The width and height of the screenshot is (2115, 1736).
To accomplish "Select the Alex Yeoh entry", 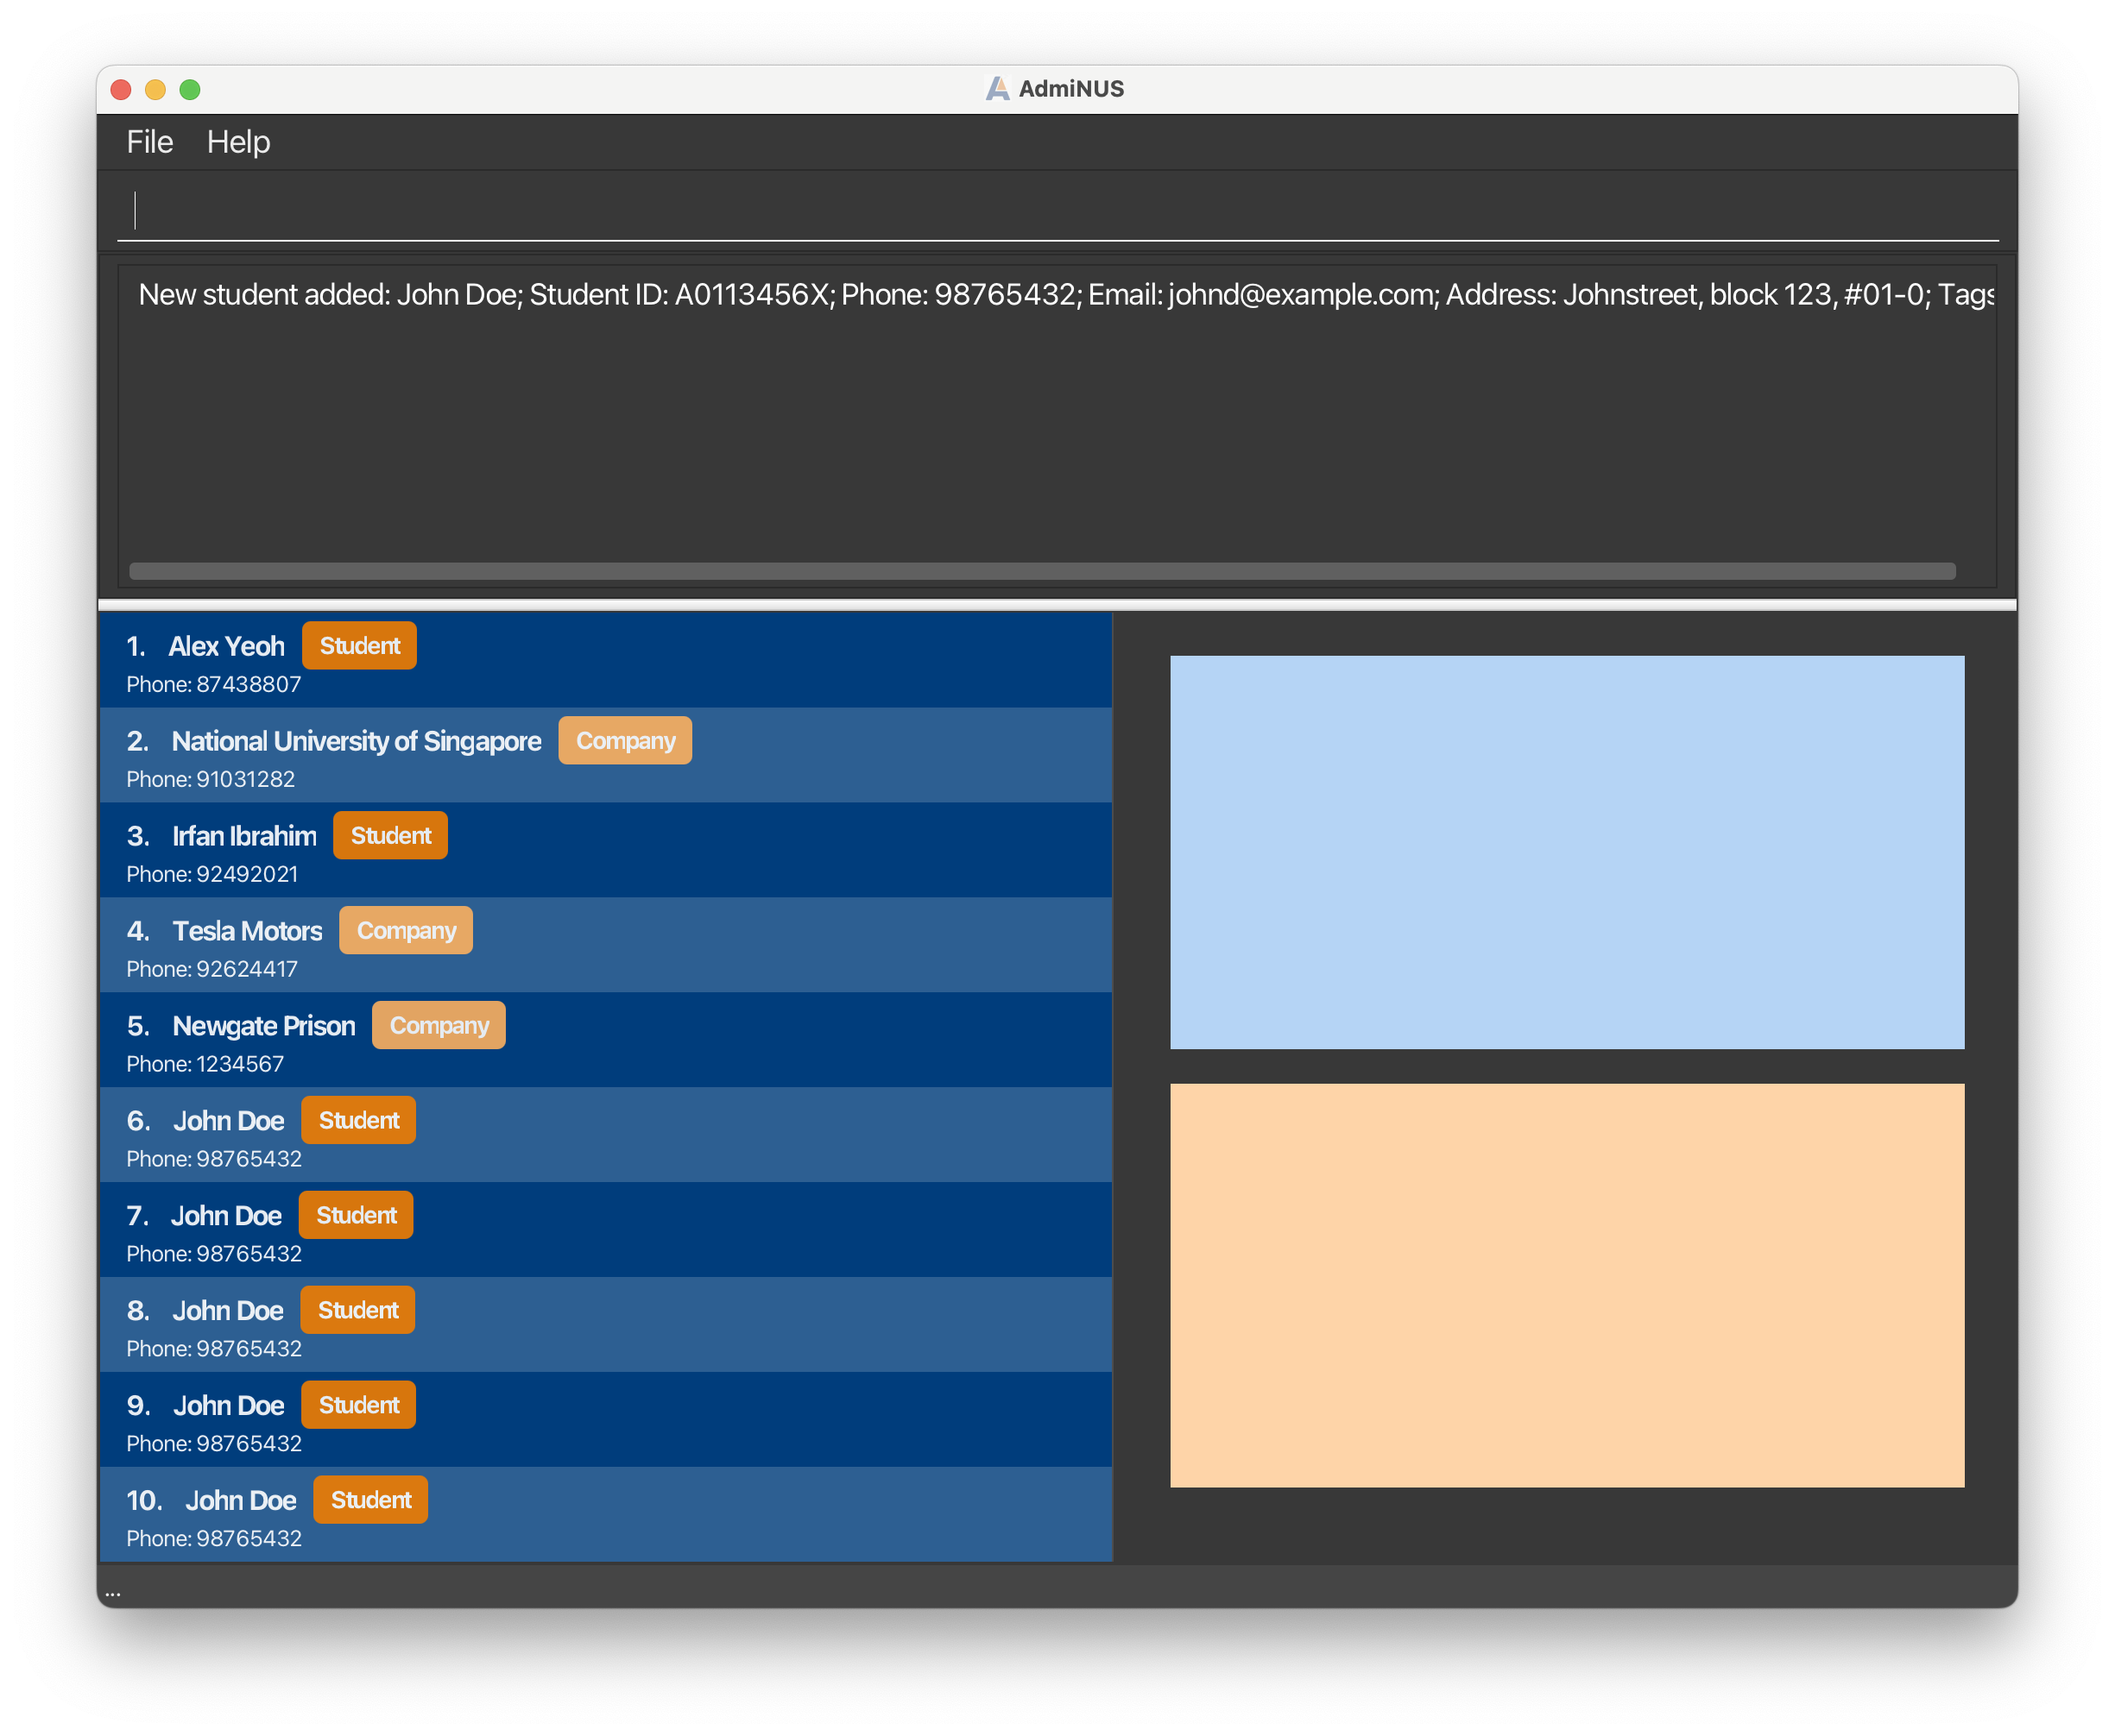I will (226, 647).
